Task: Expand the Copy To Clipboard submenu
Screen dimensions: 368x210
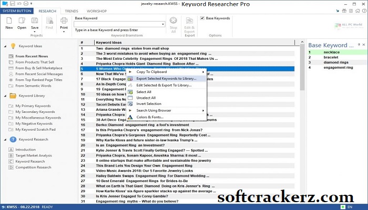Action: [203, 72]
